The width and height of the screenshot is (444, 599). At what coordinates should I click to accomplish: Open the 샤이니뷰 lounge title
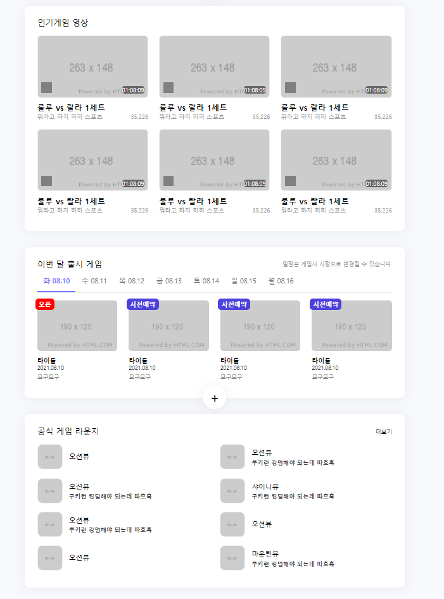pyautogui.click(x=265, y=486)
